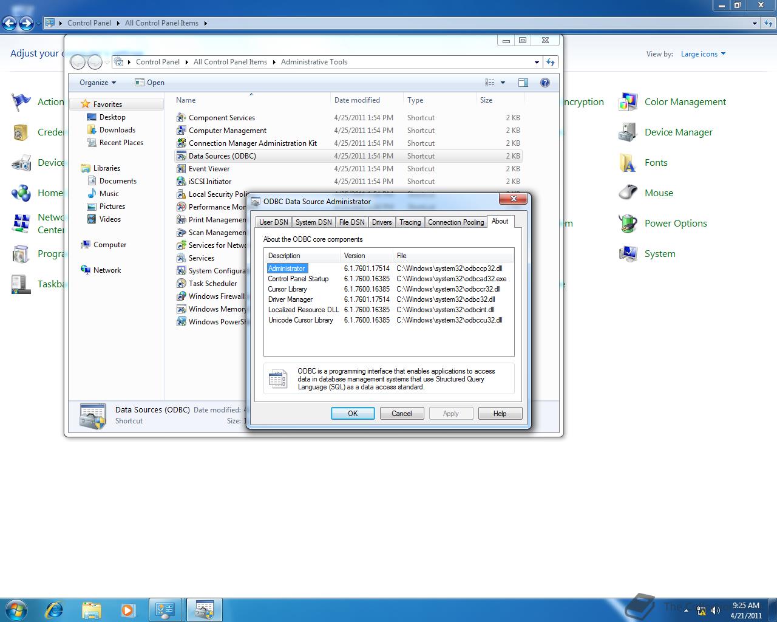Open the Windows Start menu
777x622 pixels.
click(16, 609)
